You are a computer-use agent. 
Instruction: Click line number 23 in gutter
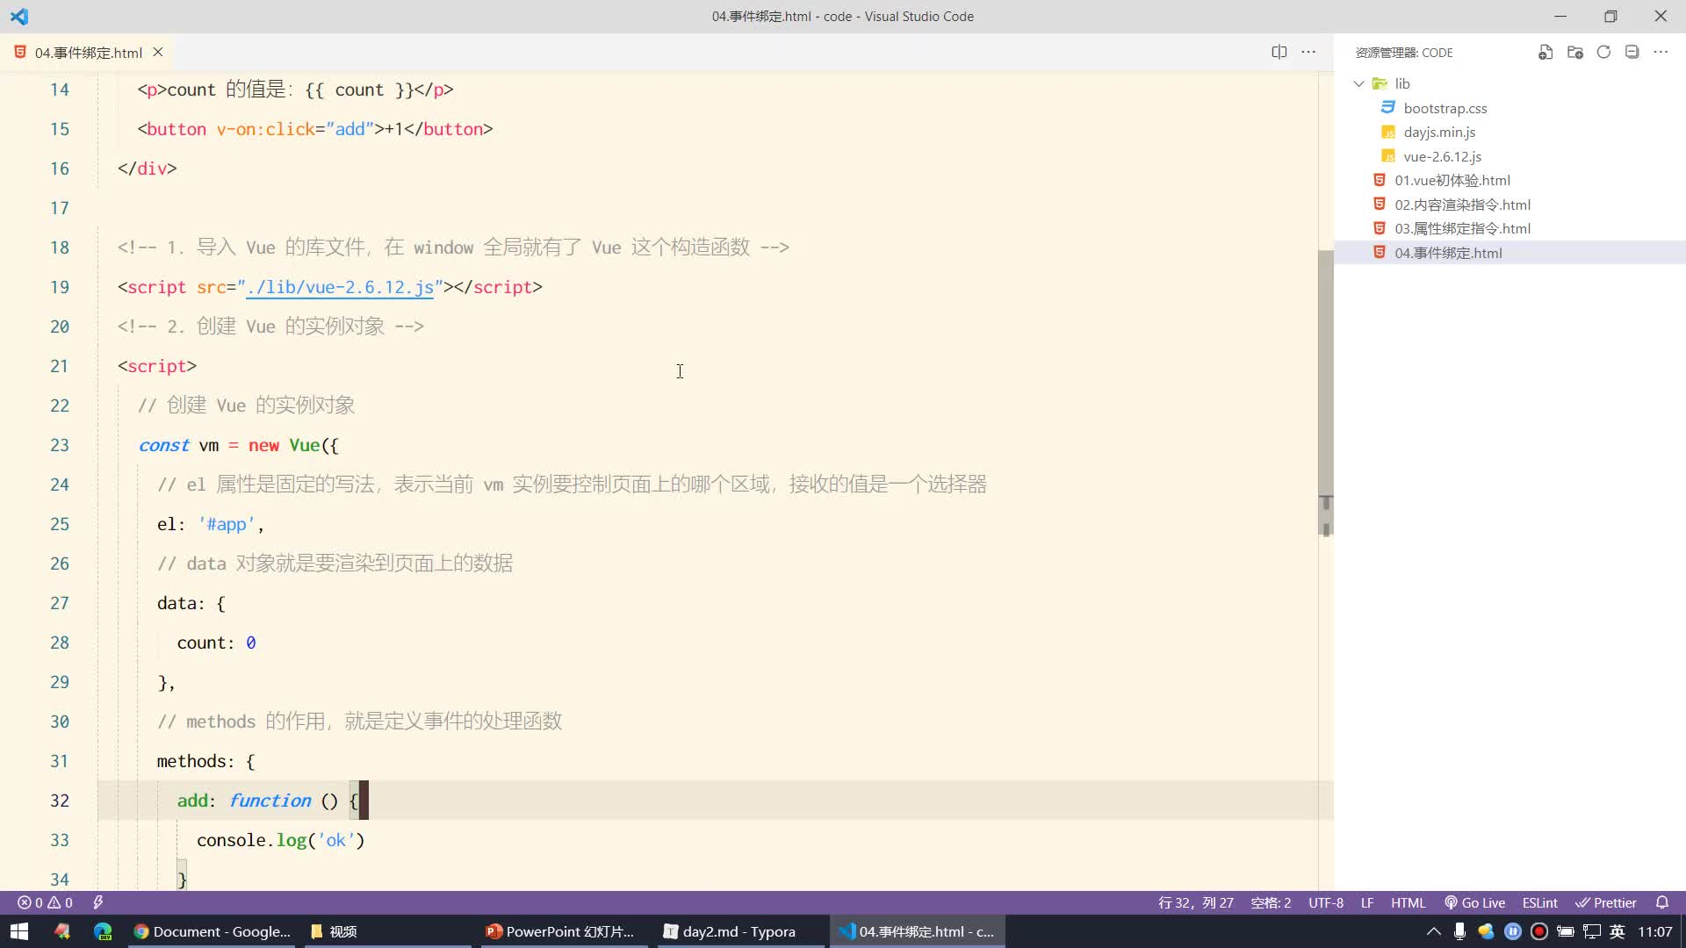(x=59, y=445)
